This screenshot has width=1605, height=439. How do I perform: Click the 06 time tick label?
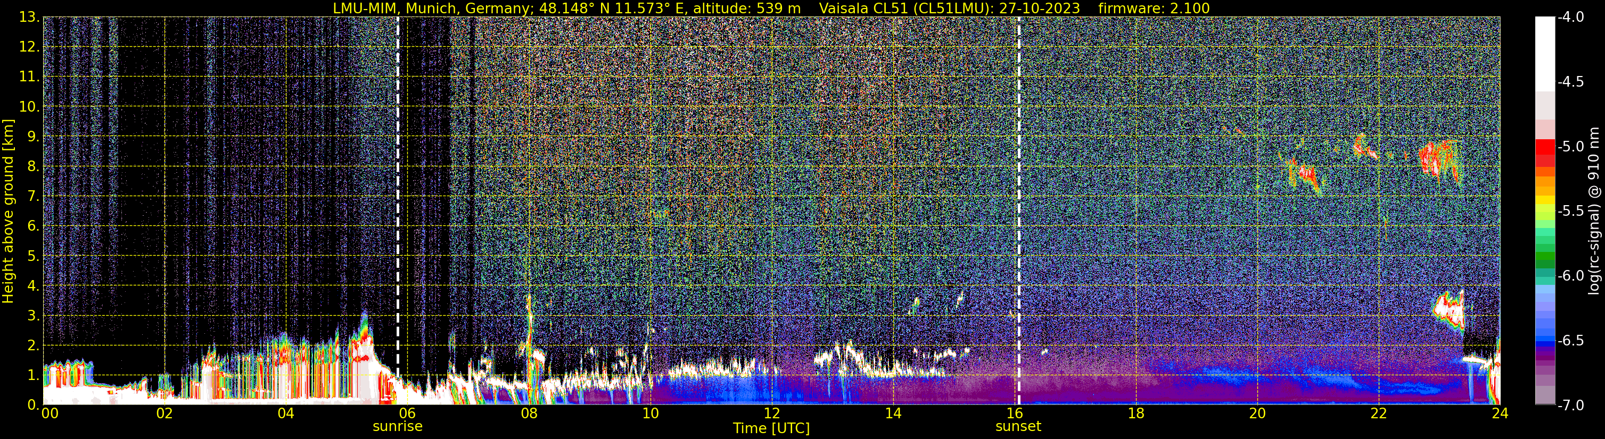point(407,413)
